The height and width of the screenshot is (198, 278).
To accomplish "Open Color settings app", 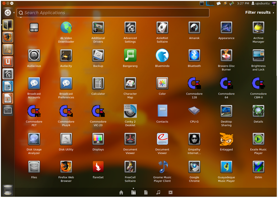I will coord(162,84).
